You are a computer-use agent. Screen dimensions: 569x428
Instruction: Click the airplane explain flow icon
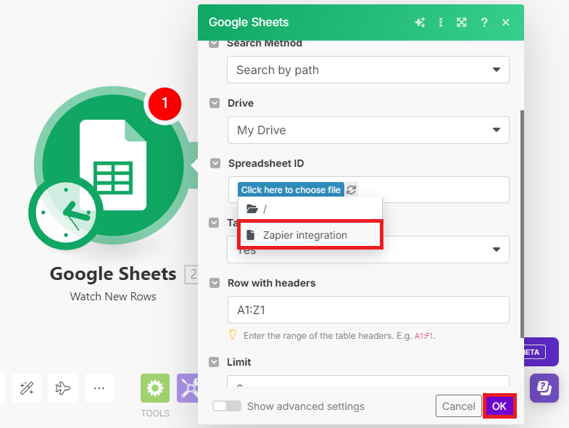(x=63, y=388)
